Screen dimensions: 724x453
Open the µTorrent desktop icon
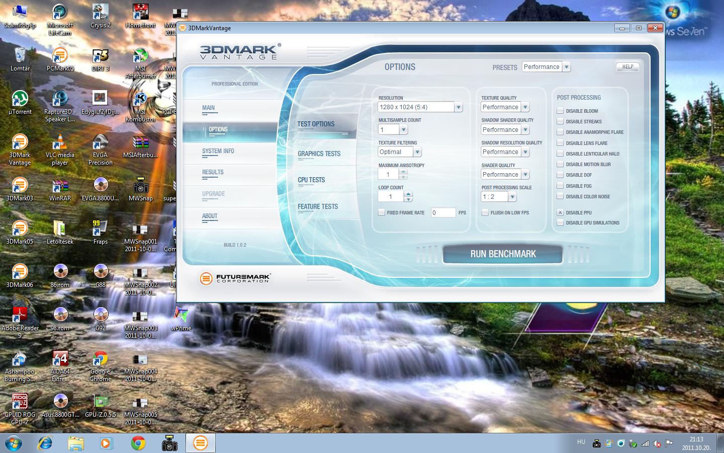(20, 102)
